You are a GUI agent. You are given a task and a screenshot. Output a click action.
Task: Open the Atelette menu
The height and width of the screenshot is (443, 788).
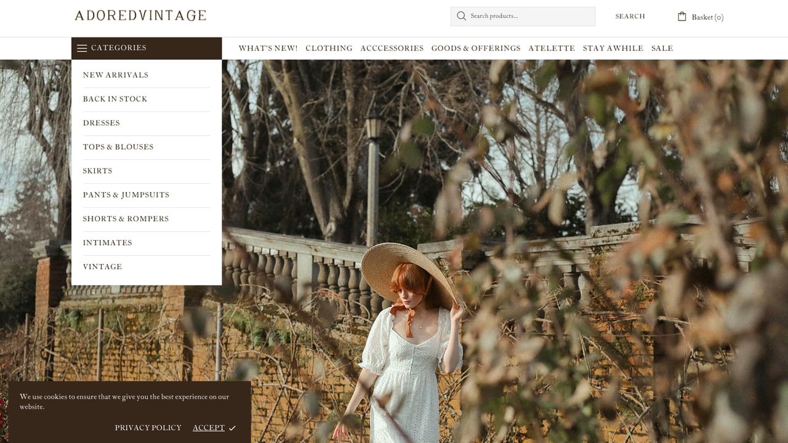point(551,48)
